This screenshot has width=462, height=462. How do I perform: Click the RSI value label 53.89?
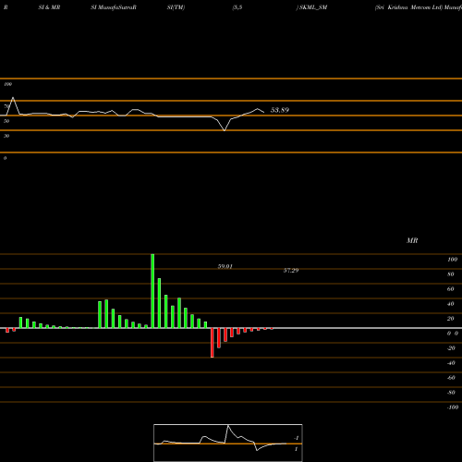[280, 110]
